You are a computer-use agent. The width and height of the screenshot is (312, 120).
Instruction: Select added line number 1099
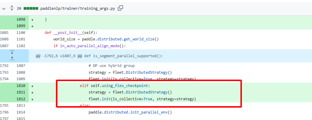(21, 26)
